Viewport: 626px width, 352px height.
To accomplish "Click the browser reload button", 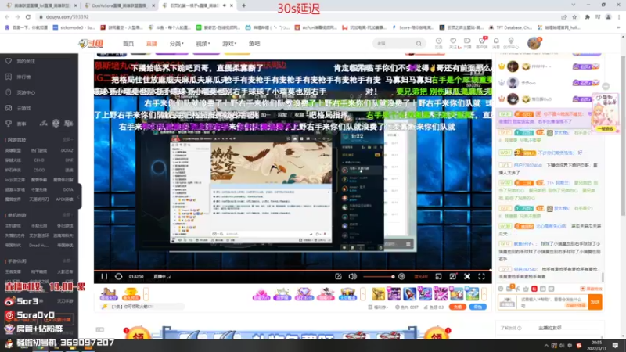I will (x=28, y=16).
